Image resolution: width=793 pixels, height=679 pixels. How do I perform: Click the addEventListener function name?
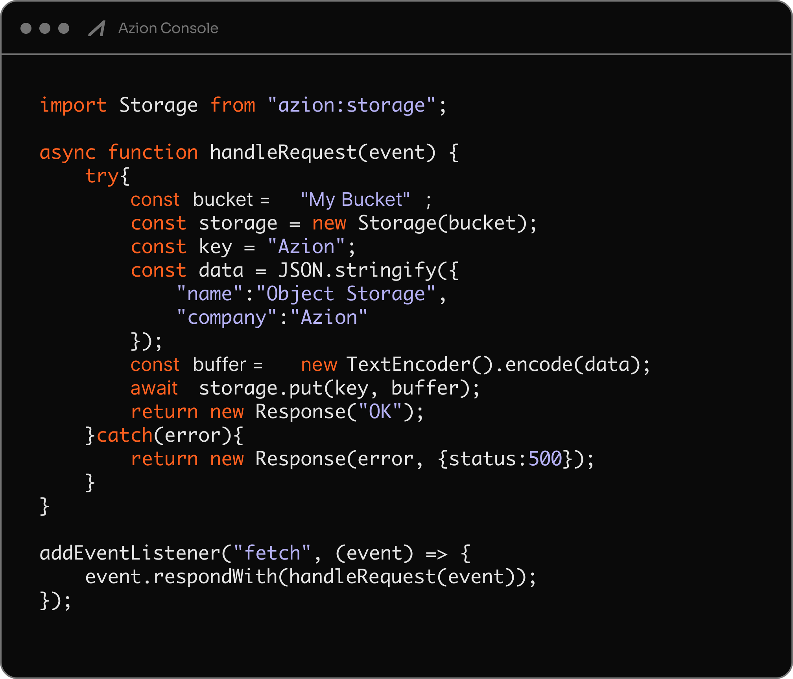(x=130, y=553)
